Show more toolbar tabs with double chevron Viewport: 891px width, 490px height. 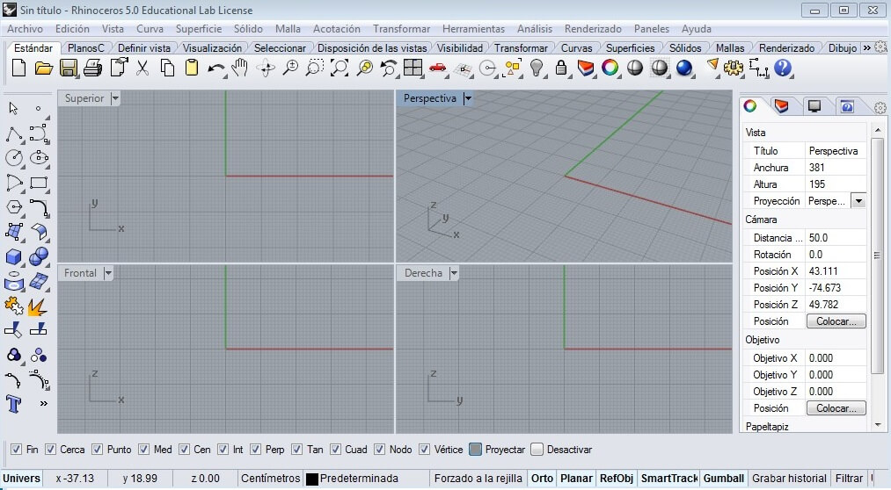867,48
